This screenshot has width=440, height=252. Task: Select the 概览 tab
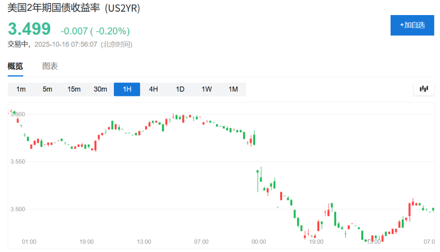[15, 66]
